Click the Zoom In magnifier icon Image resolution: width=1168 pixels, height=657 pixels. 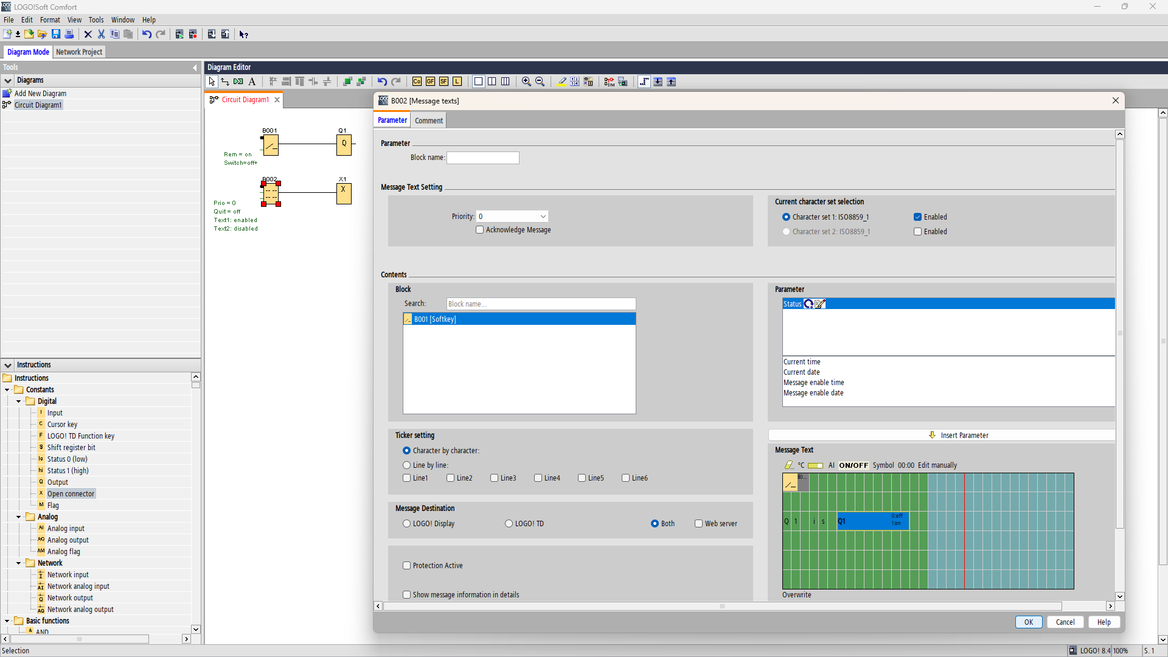point(526,82)
